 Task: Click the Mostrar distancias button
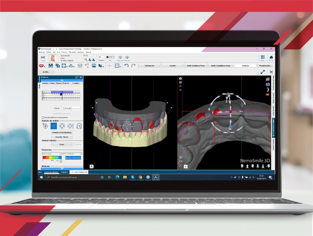pos(73,158)
